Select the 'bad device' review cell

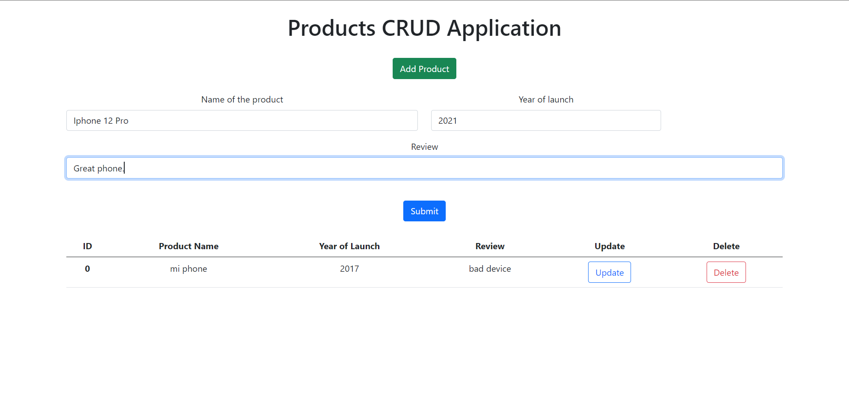[490, 269]
